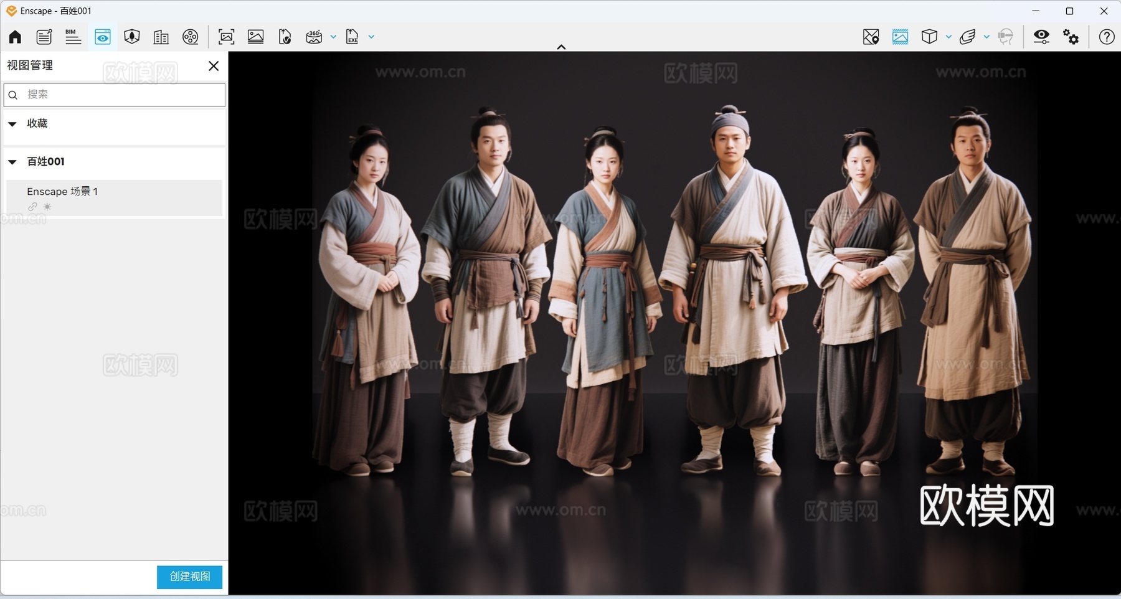Click the Screenshot capture icon

227,37
